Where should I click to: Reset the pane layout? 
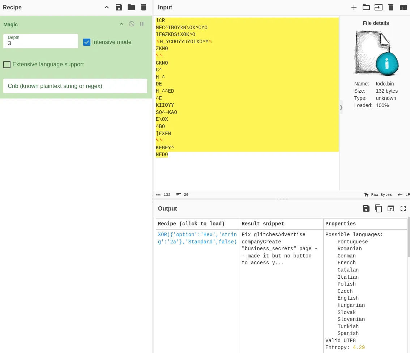(x=403, y=7)
